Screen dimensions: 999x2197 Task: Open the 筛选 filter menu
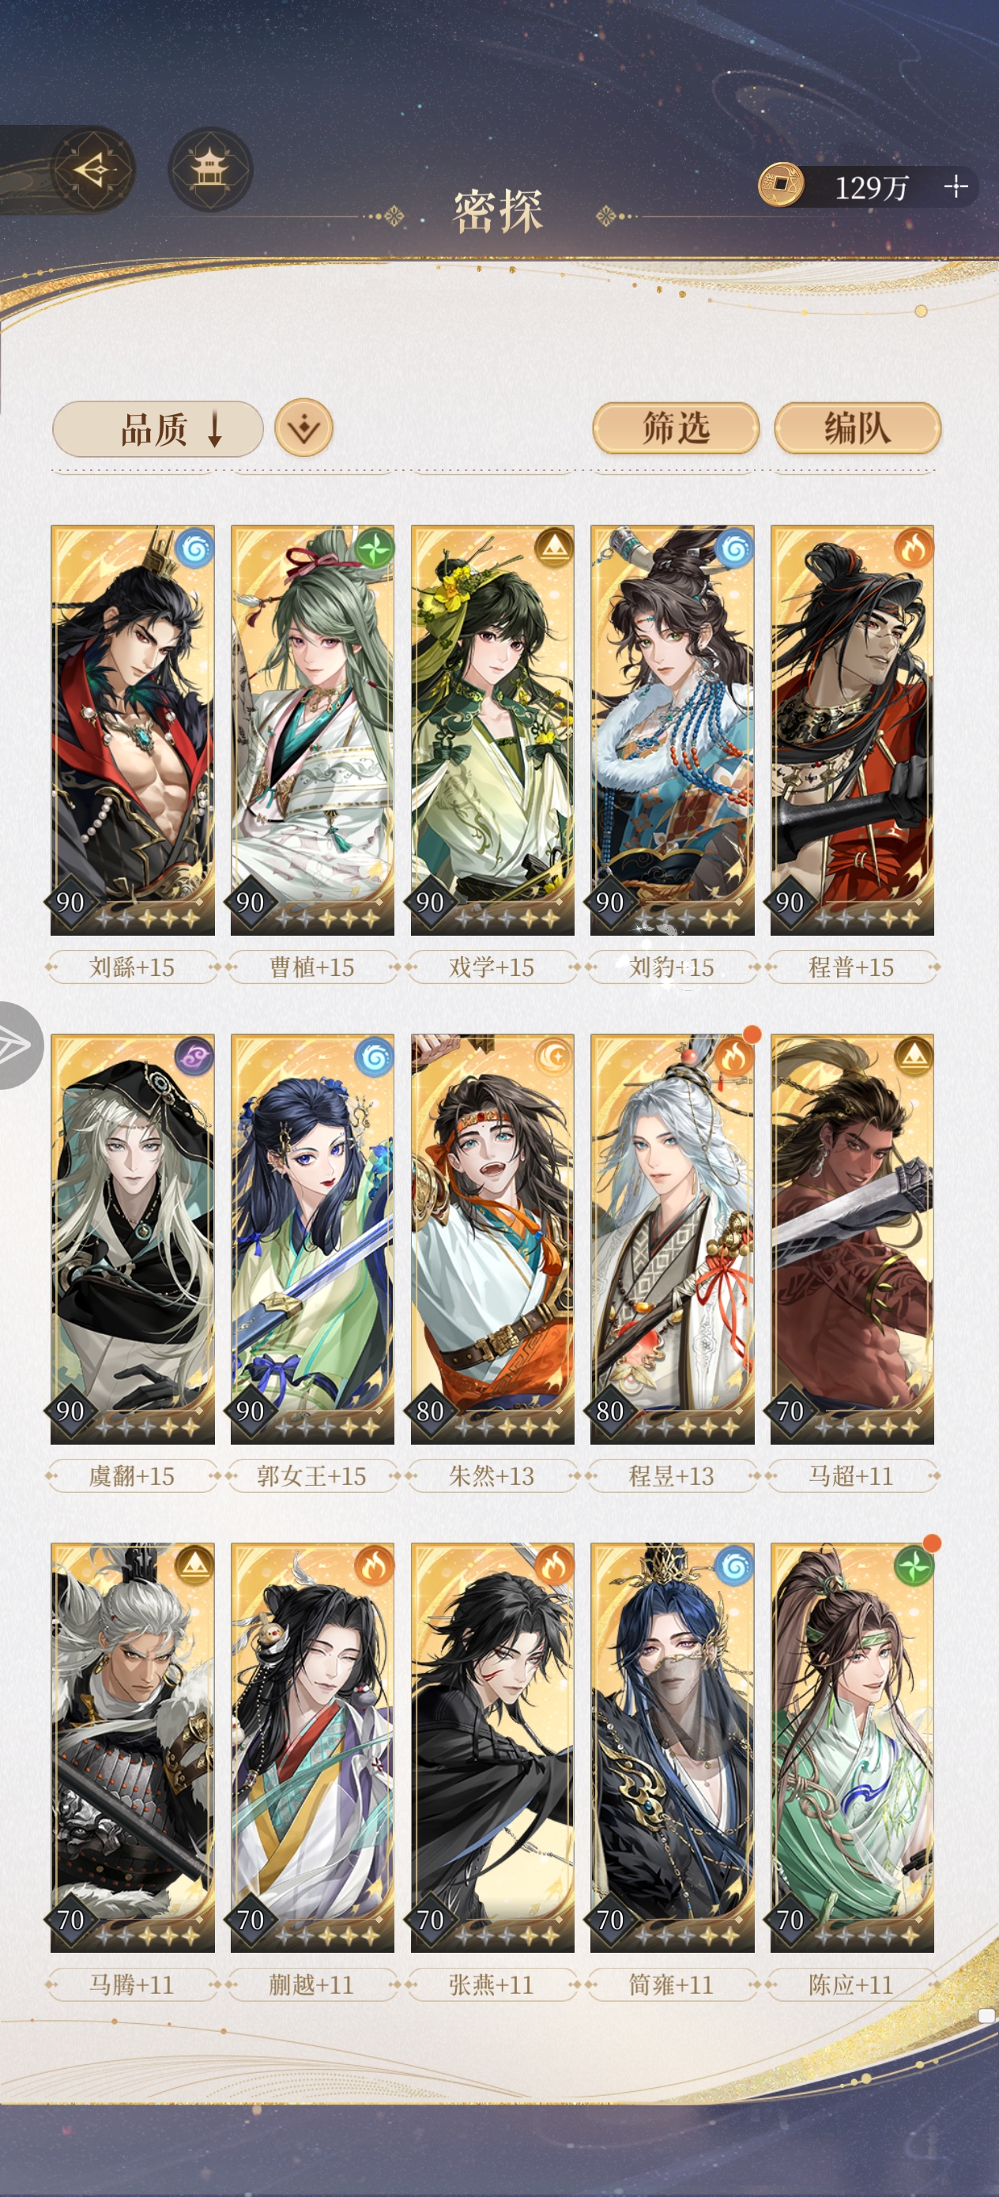pyautogui.click(x=676, y=428)
